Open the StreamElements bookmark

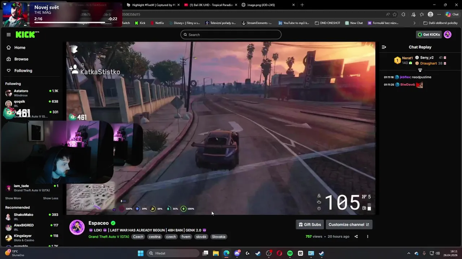[x=257, y=23]
